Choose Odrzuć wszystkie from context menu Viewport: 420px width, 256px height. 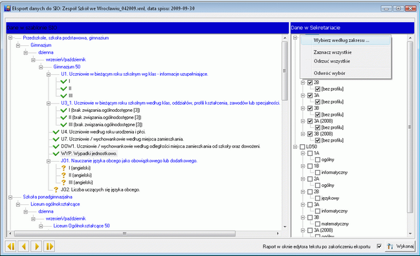point(346,61)
